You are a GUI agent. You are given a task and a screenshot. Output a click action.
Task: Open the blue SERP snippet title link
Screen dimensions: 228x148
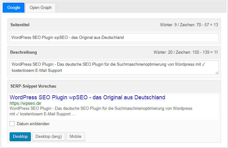87,97
